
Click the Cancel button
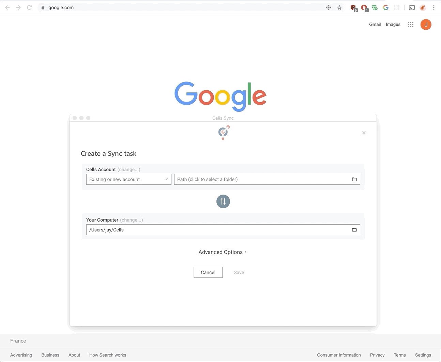click(208, 272)
